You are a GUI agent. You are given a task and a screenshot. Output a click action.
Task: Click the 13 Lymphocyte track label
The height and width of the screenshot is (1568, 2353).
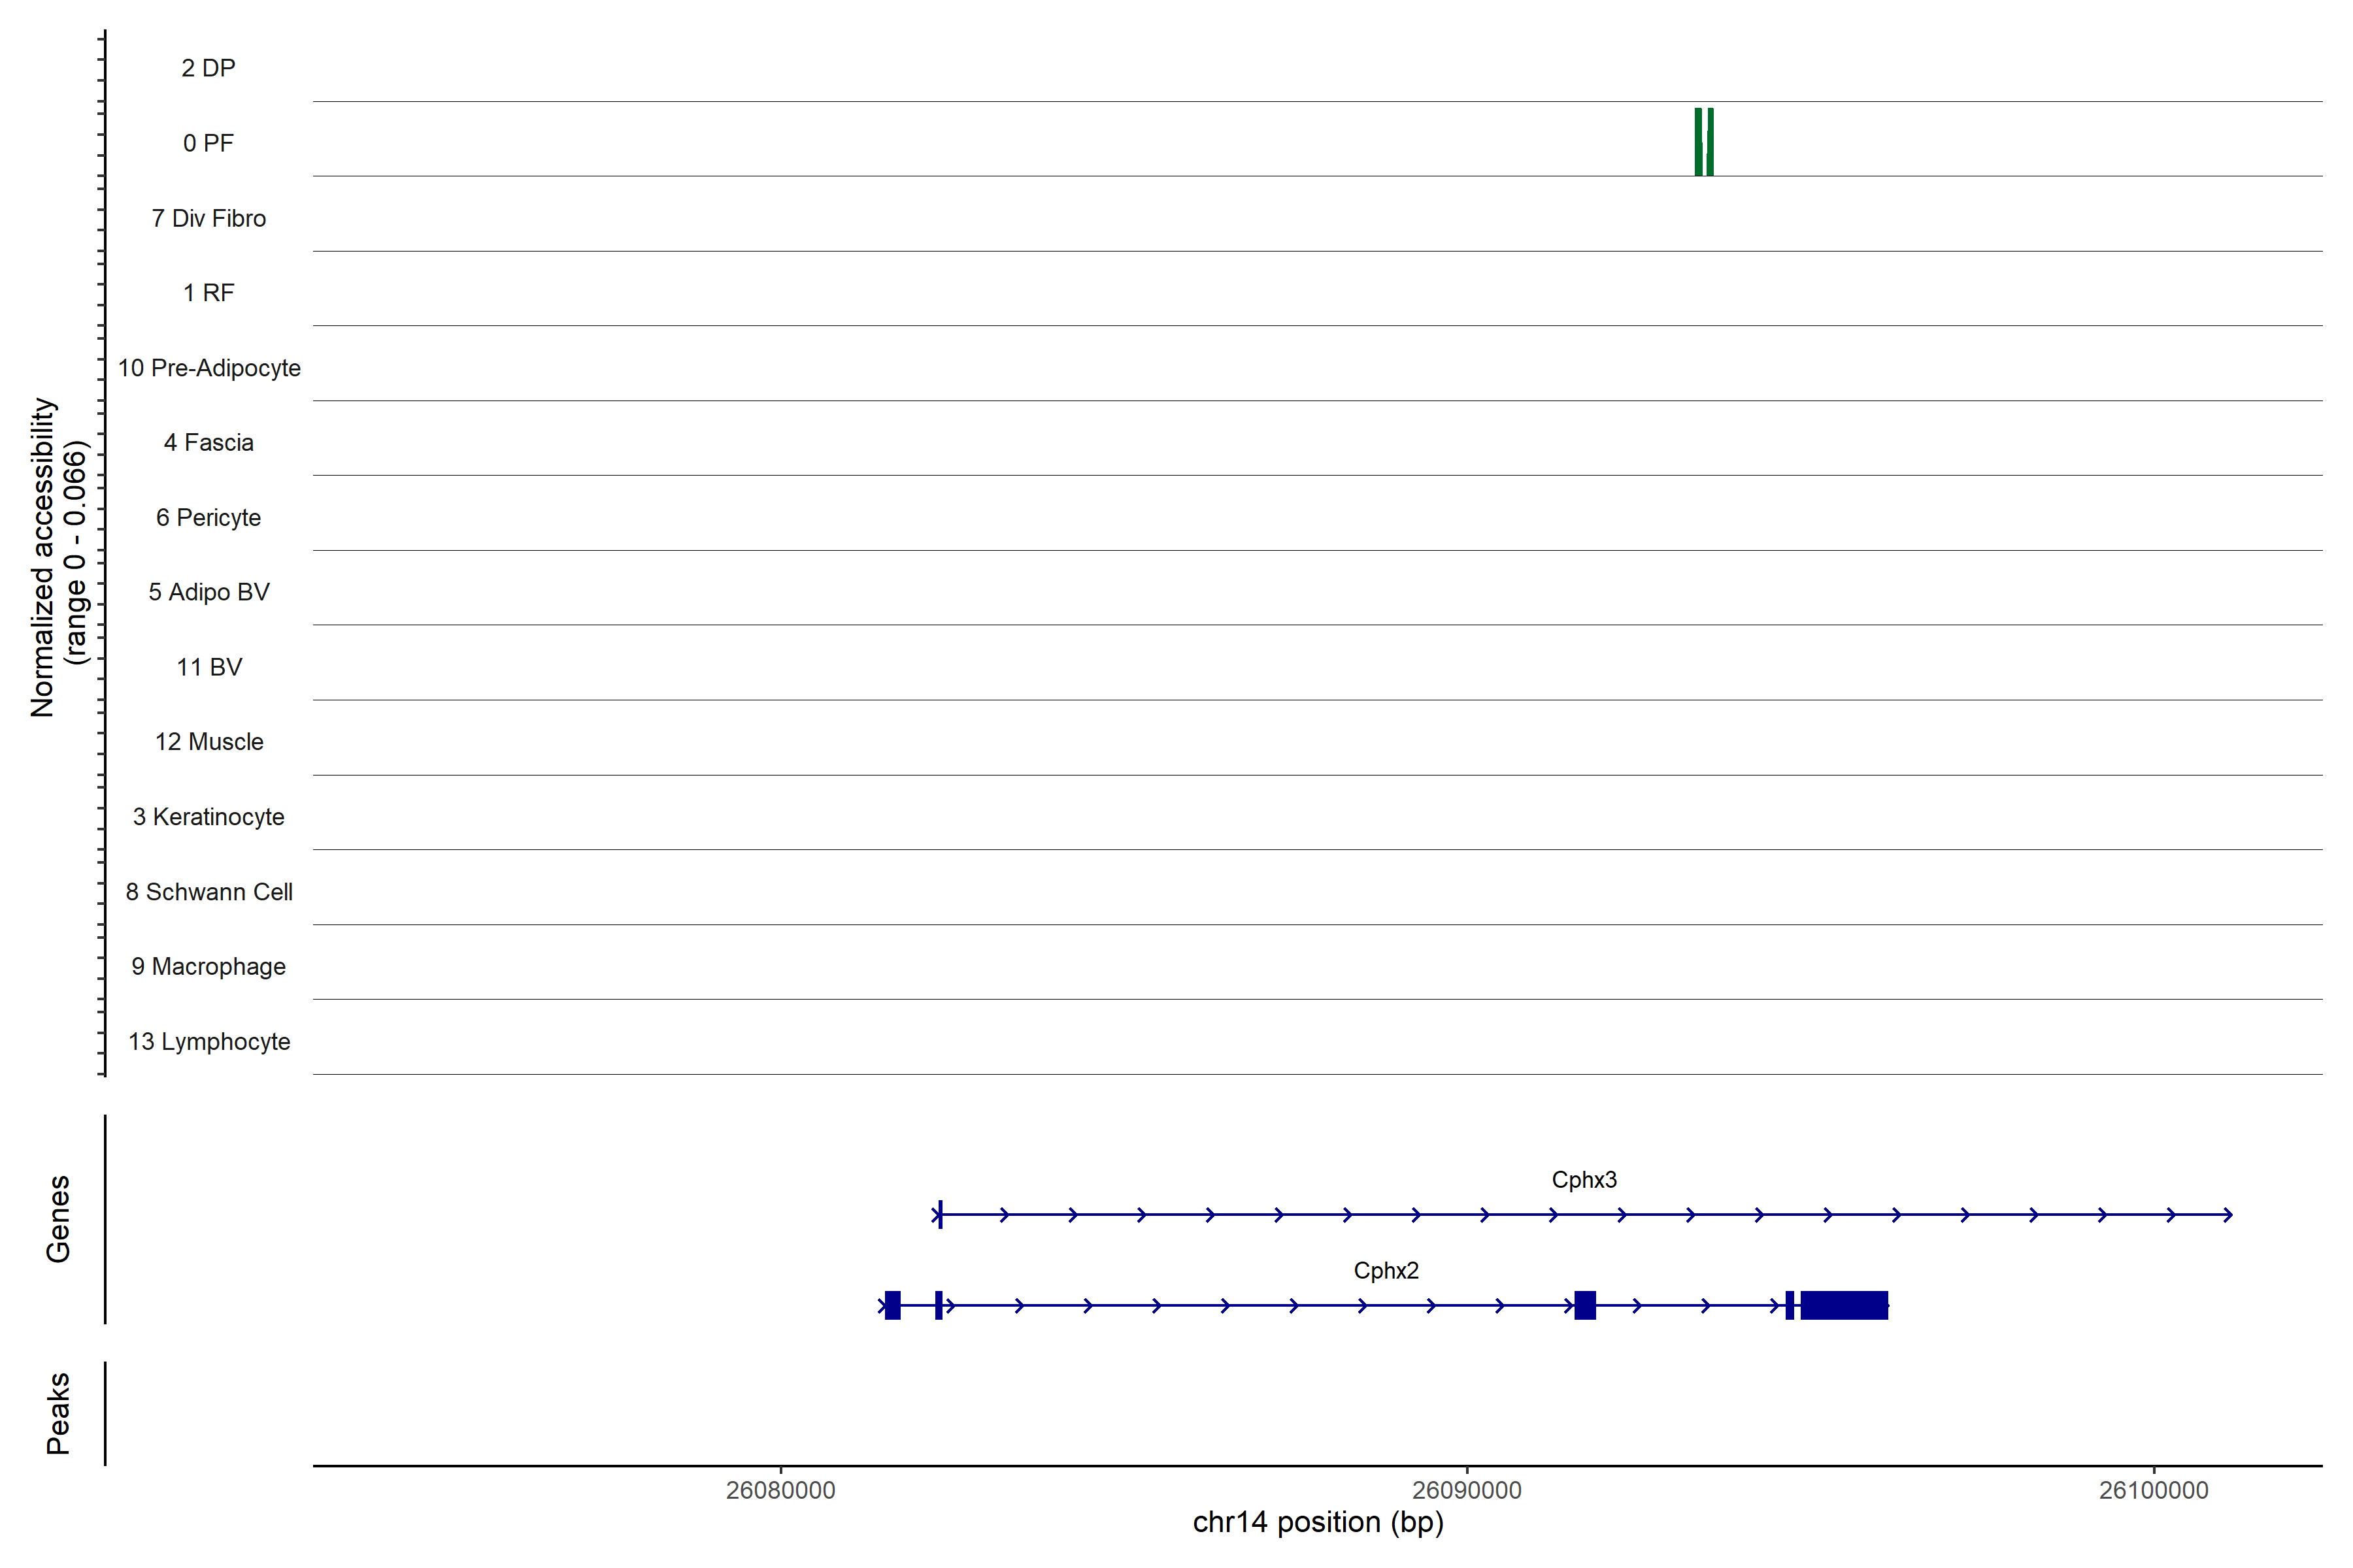pyautogui.click(x=208, y=1041)
